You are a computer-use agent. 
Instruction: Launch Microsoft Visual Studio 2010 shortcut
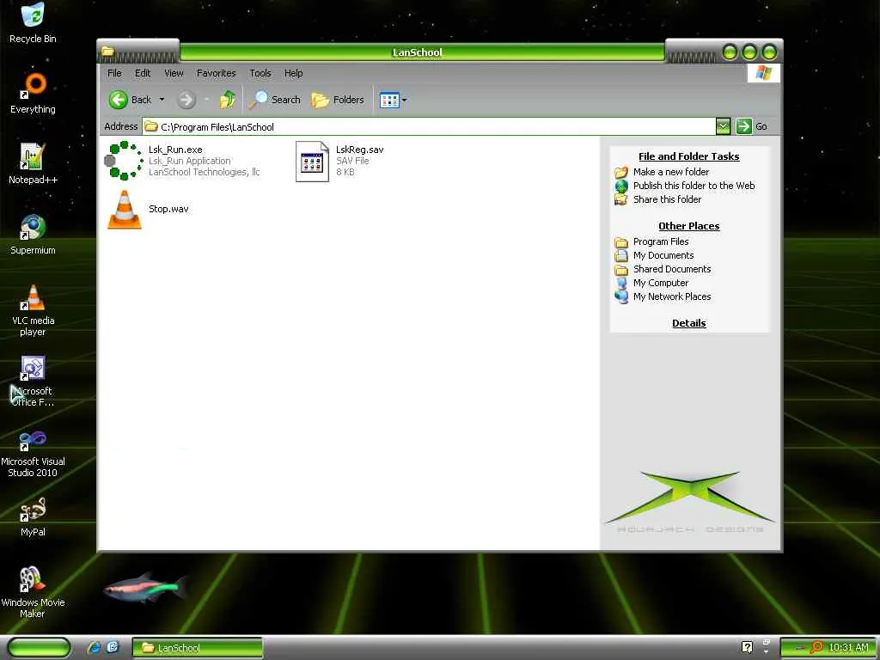[x=34, y=452]
